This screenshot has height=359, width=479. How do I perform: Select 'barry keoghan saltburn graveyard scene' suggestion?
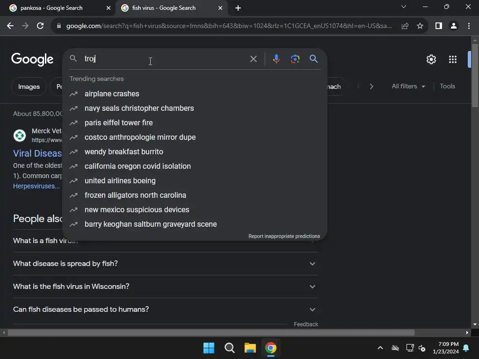pos(195,224)
